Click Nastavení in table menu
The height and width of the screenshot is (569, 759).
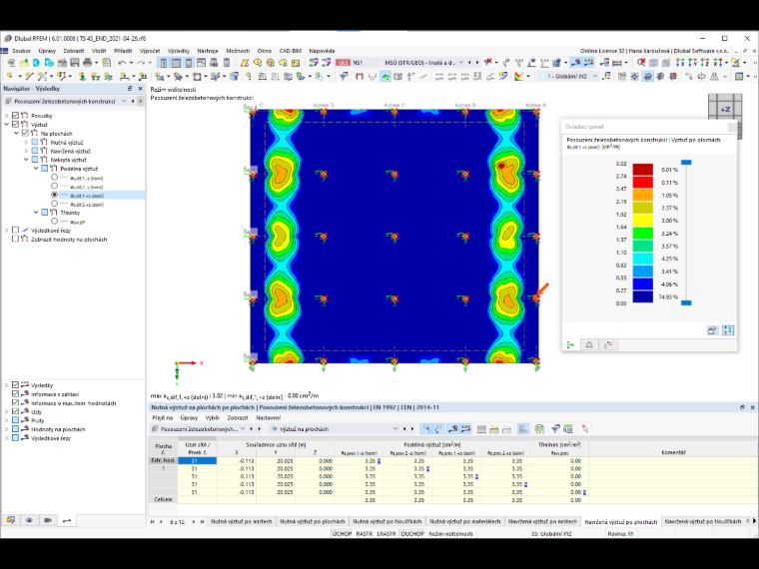click(x=268, y=417)
